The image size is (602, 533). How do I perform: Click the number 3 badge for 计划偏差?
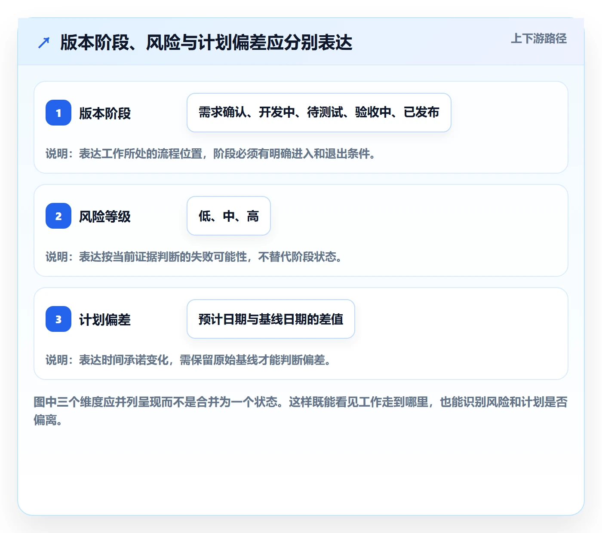pos(58,319)
